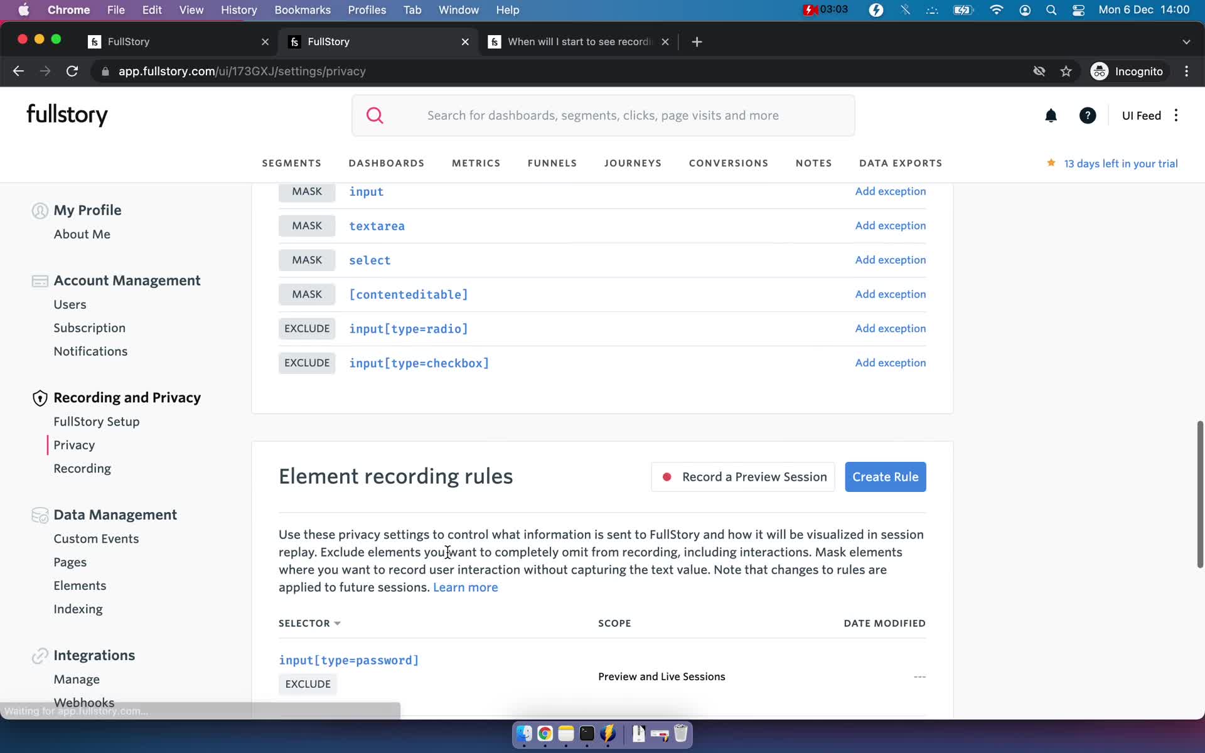Expand the three-dot menu next to UI Feed
Image resolution: width=1205 pixels, height=753 pixels.
point(1176,115)
